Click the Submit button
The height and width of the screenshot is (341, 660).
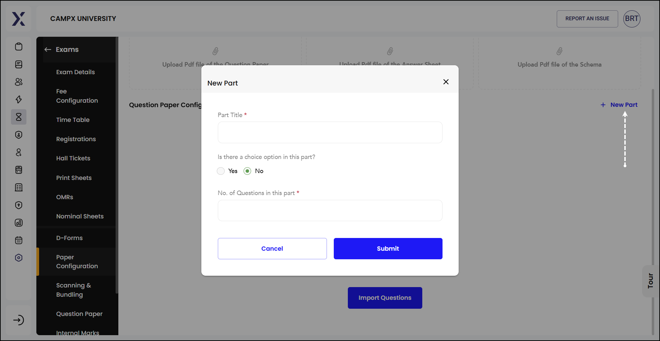tap(388, 249)
